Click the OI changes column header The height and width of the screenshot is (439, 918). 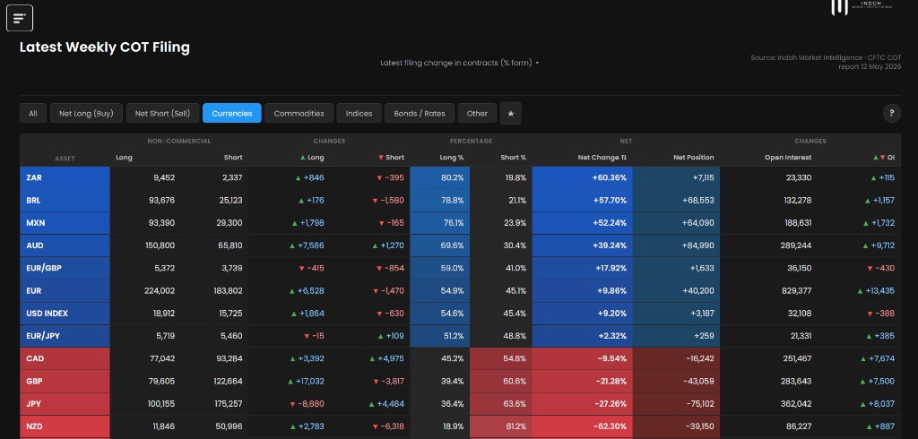(883, 158)
